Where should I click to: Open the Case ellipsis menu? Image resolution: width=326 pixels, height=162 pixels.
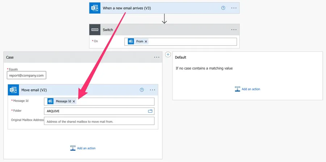[x=156, y=57]
